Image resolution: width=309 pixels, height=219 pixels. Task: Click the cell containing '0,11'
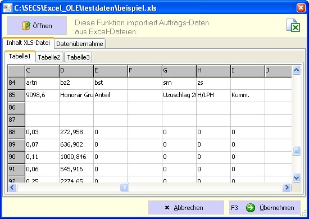[x=42, y=157]
